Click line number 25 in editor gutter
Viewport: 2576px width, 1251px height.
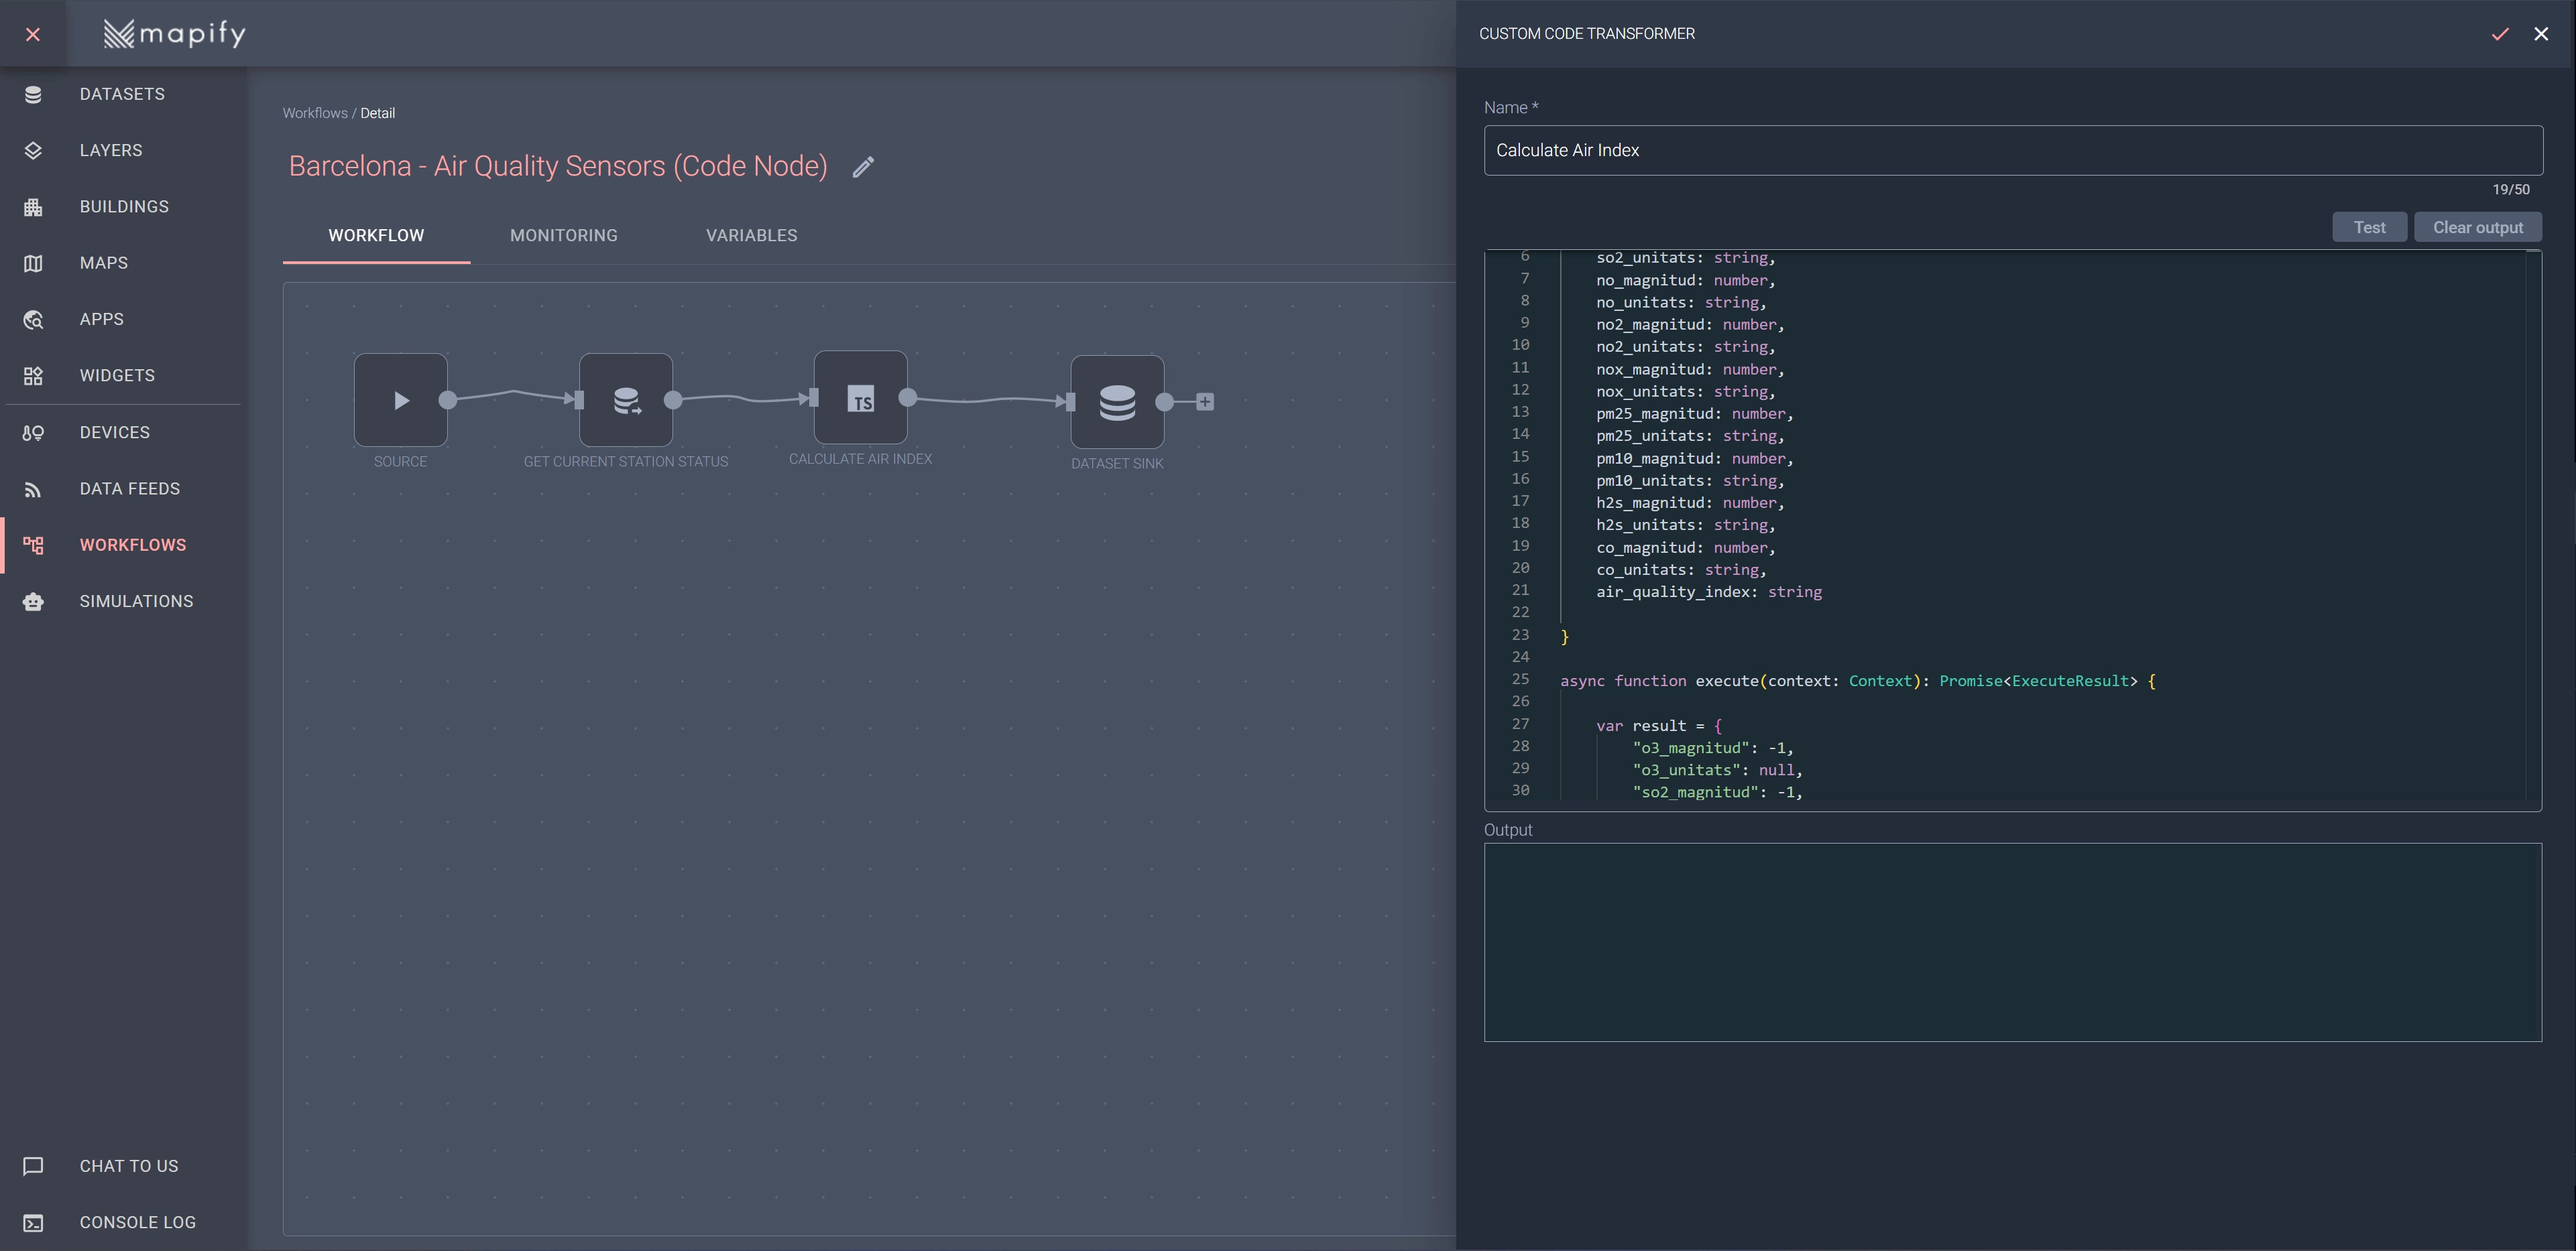pos(1520,679)
